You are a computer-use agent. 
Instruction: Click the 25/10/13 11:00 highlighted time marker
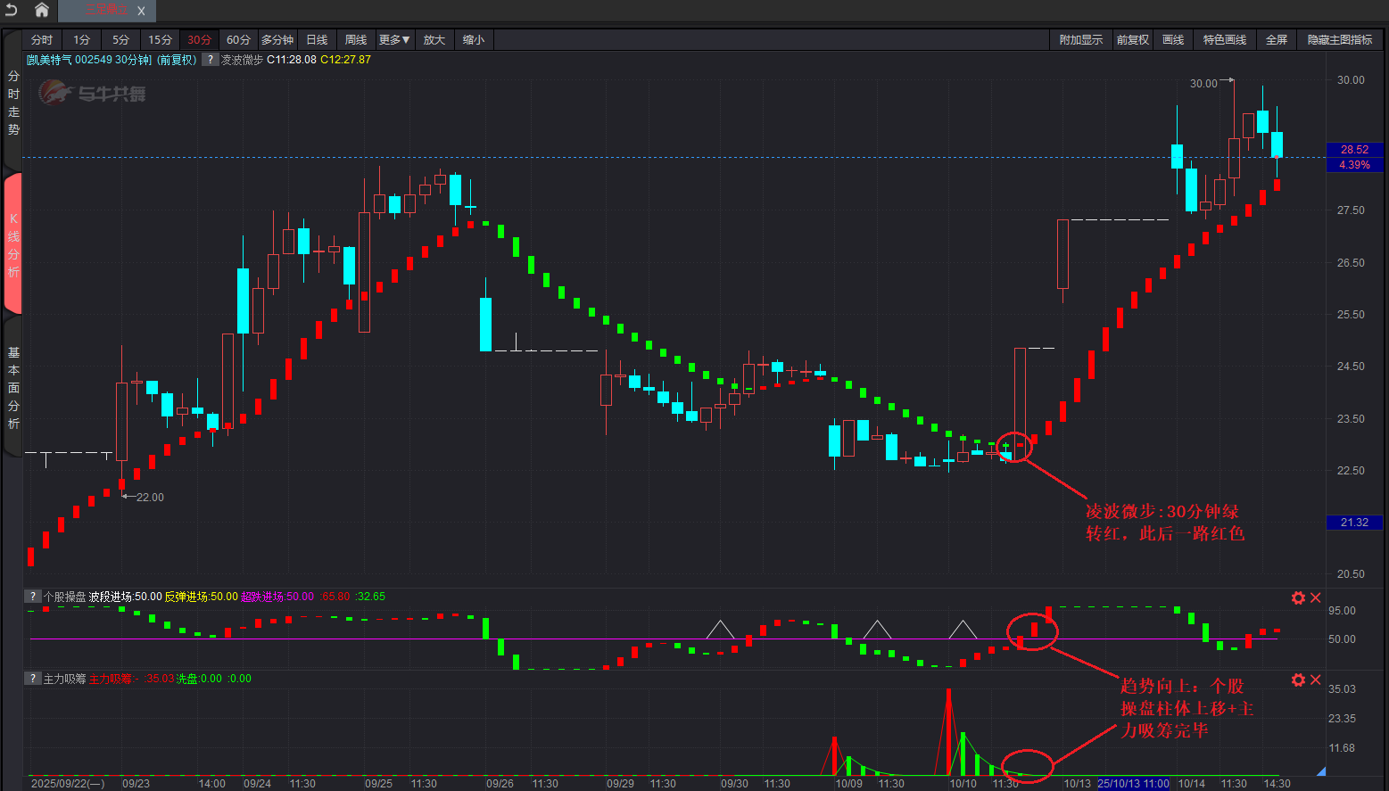(1133, 784)
